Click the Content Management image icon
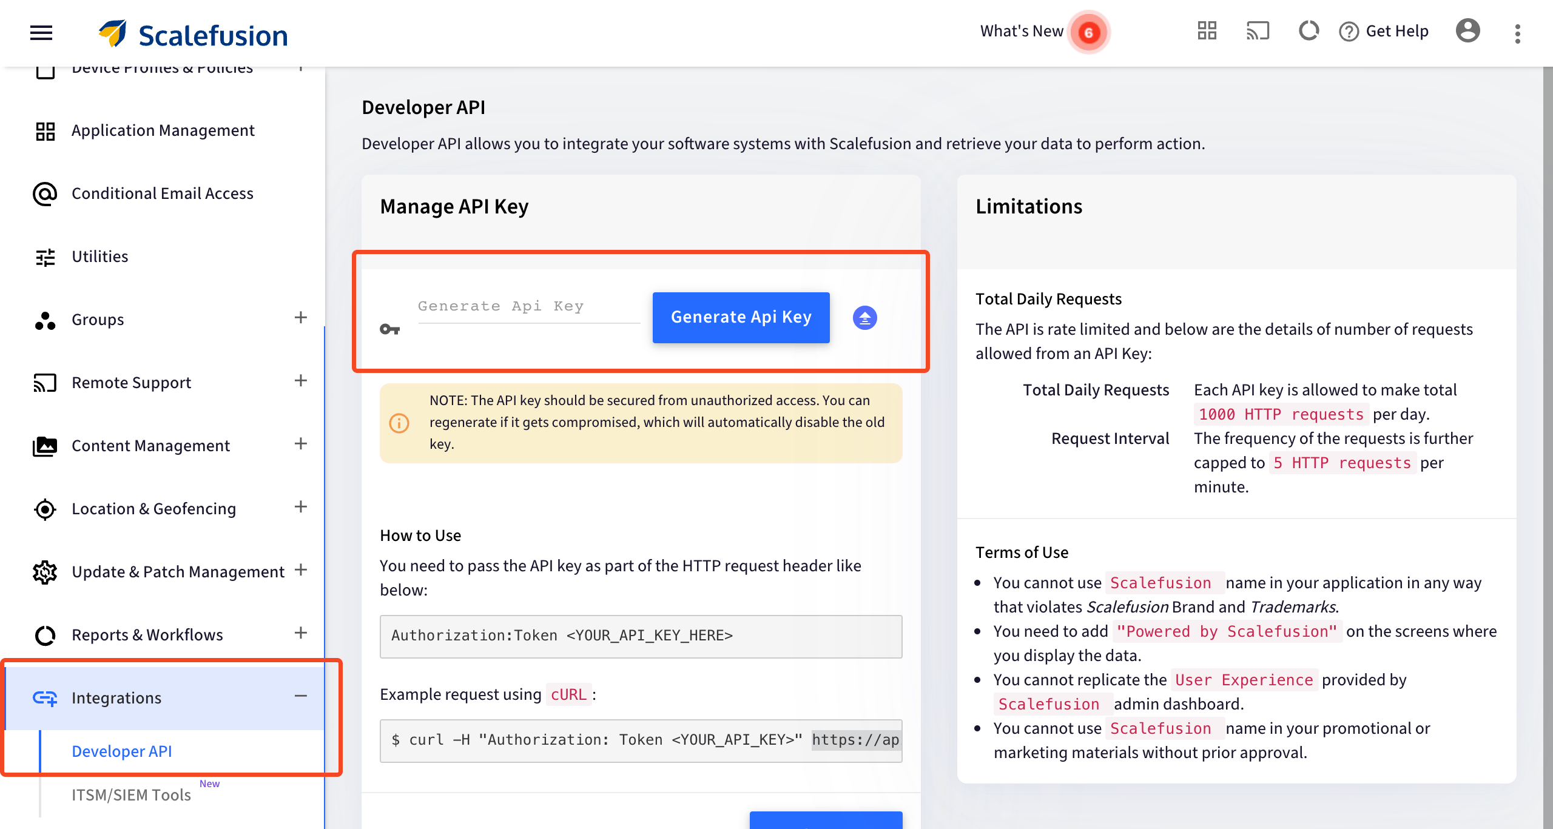1553x829 pixels. pos(45,446)
